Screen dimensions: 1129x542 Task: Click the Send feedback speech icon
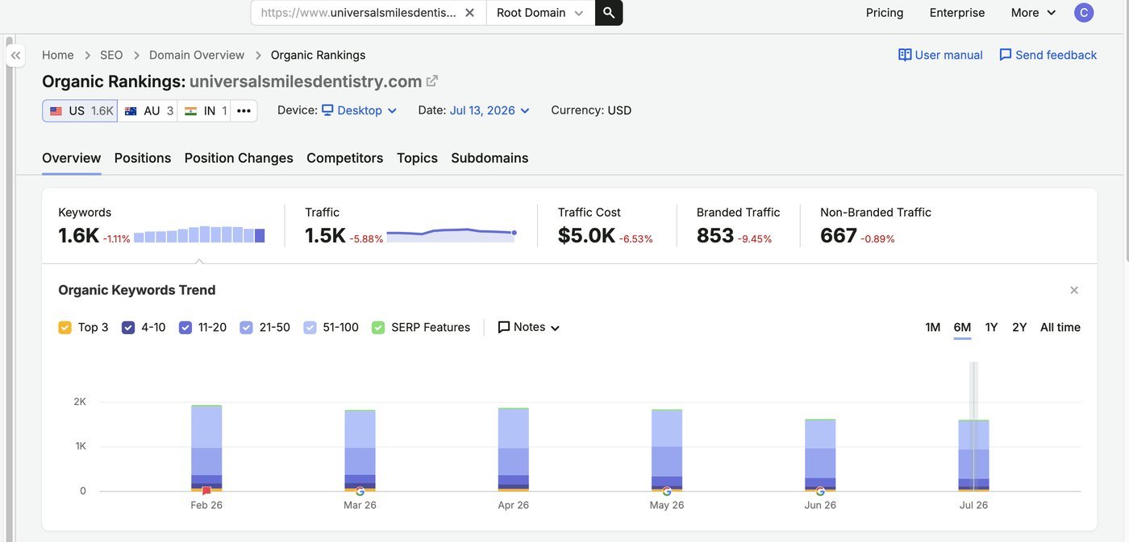1005,55
